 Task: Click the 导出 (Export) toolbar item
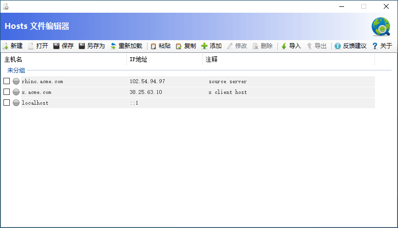(317, 46)
